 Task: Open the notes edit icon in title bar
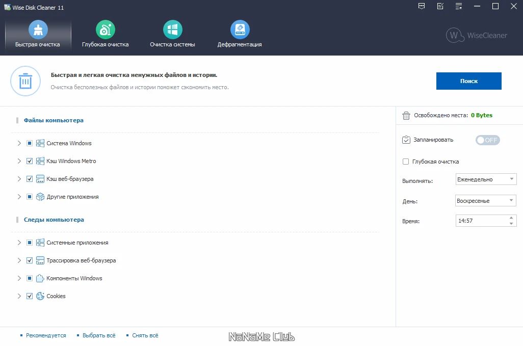pos(440,6)
